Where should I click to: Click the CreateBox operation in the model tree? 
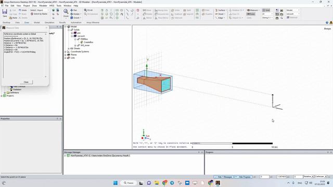point(87,42)
